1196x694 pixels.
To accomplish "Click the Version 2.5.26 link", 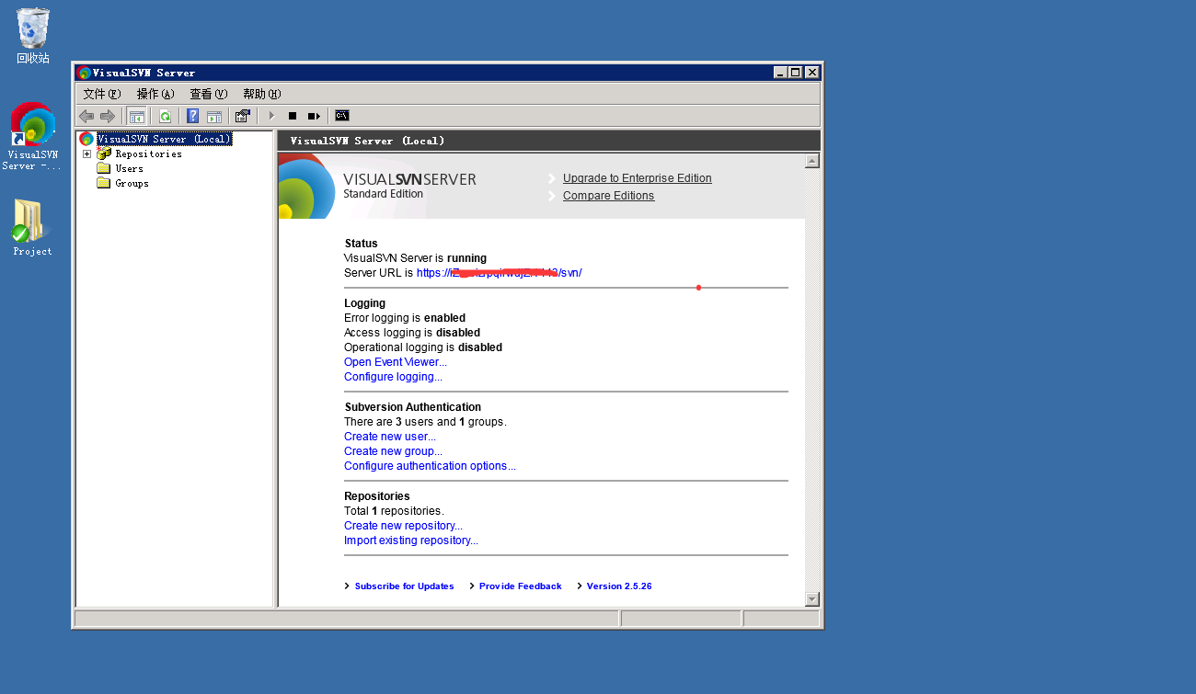I will click(x=619, y=586).
